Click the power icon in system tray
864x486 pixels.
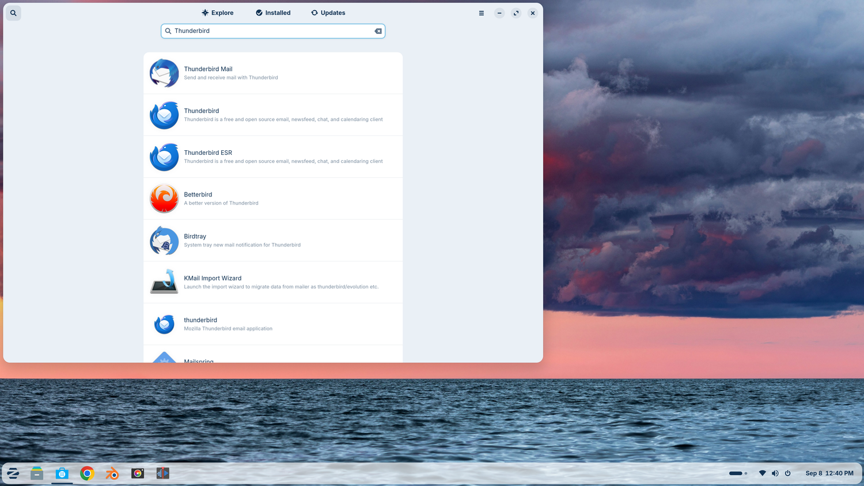788,473
